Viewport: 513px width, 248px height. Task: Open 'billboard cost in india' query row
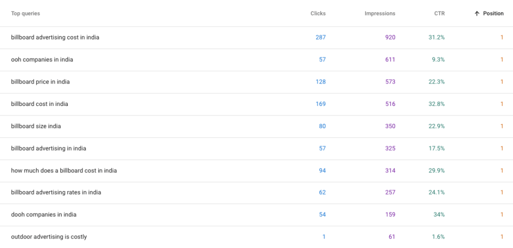40,104
